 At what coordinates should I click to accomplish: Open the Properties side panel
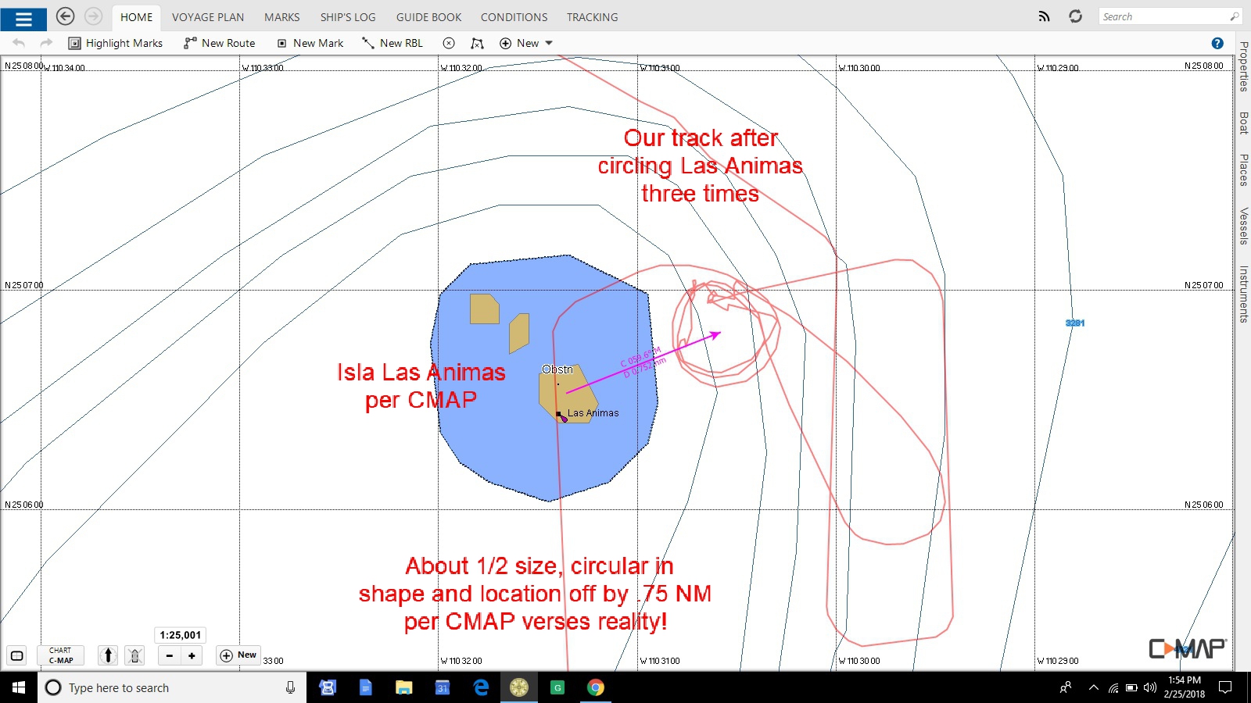click(x=1243, y=67)
